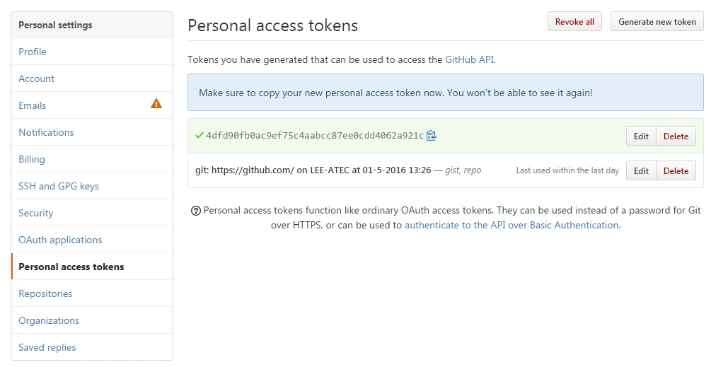Open Profile settings
The image size is (711, 367).
point(33,52)
